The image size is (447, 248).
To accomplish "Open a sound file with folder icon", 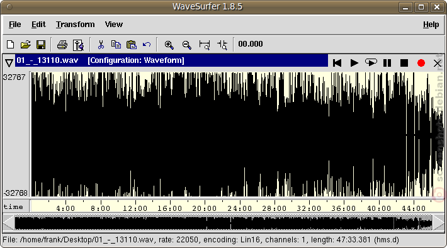I will point(25,45).
